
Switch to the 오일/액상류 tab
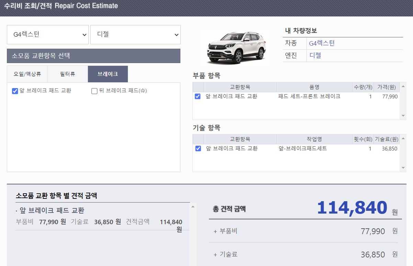click(x=27, y=74)
